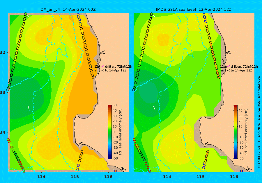Click the OM_an_v4 14-Apr-2024 00Z panel title
This screenshot has width=262, height=183.
coord(68,10)
